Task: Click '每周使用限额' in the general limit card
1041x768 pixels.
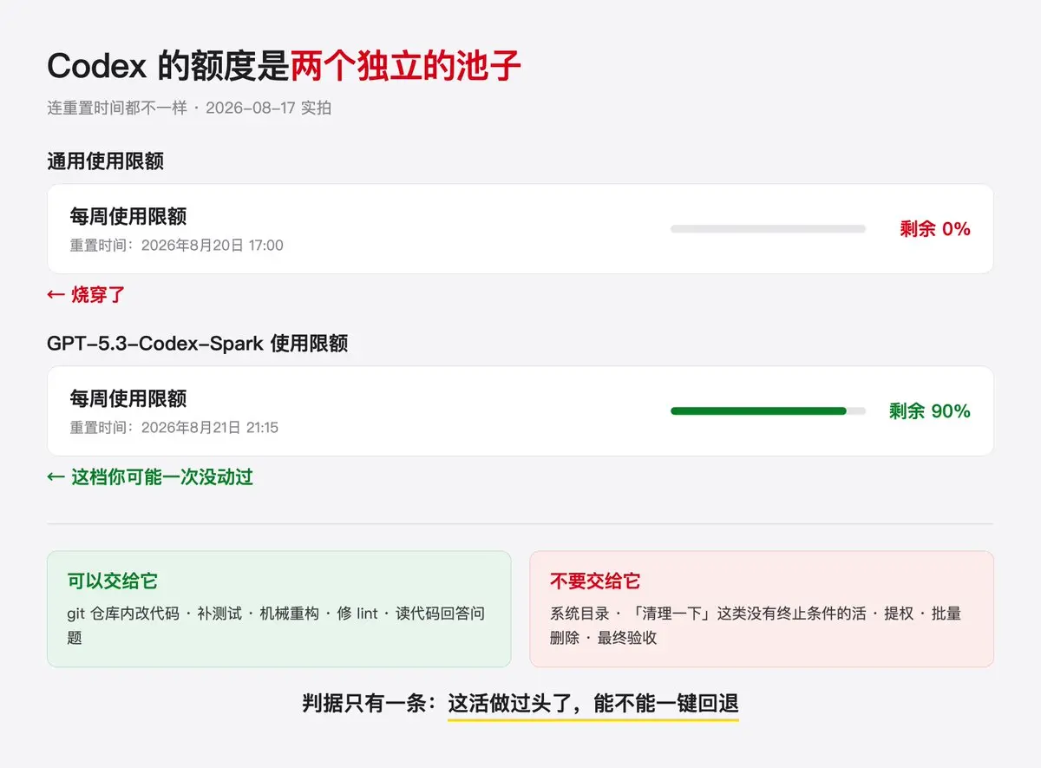Action: [128, 217]
